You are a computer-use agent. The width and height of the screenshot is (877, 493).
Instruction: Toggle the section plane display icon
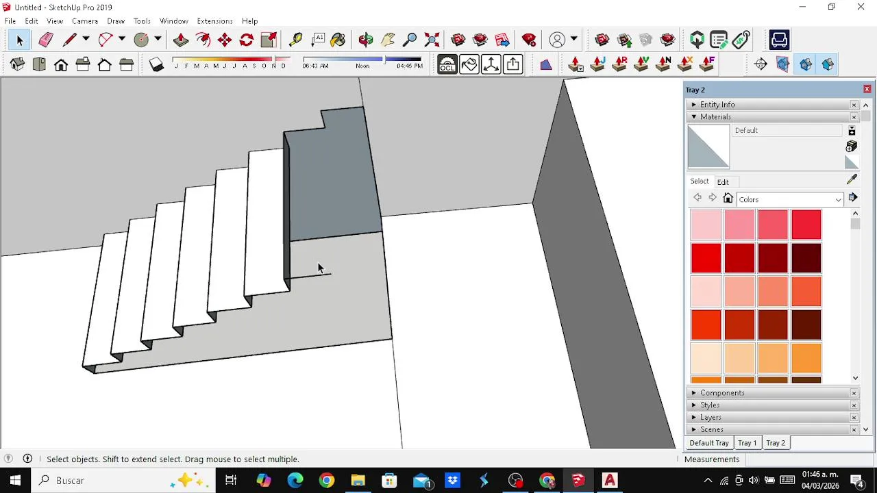(783, 64)
